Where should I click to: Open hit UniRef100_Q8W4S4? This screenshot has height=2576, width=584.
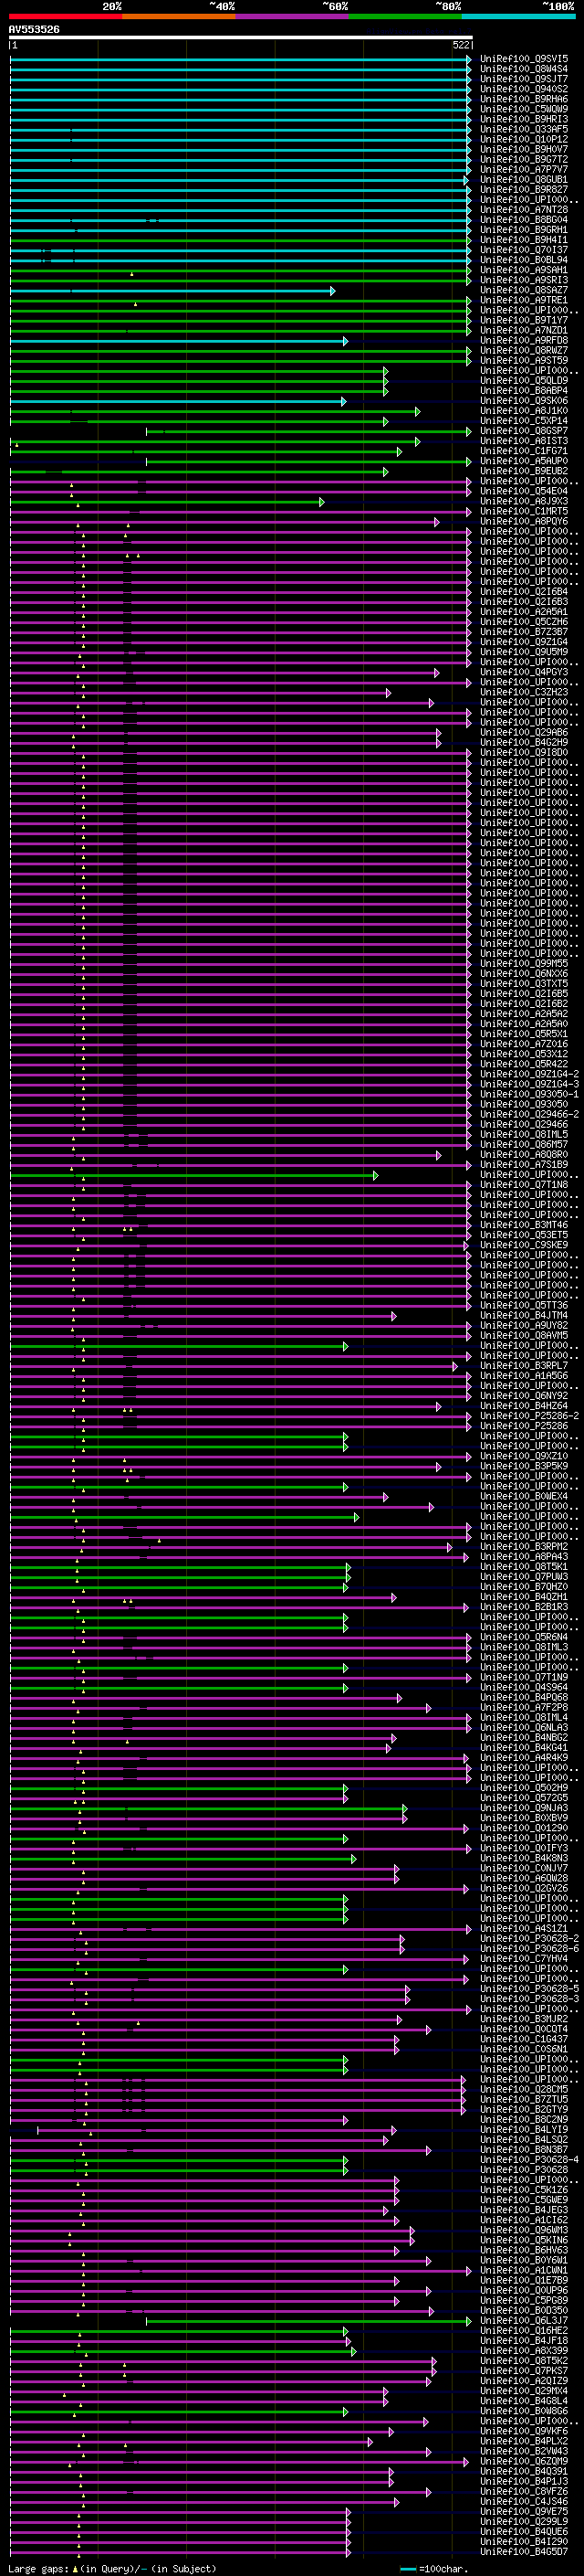[x=524, y=69]
